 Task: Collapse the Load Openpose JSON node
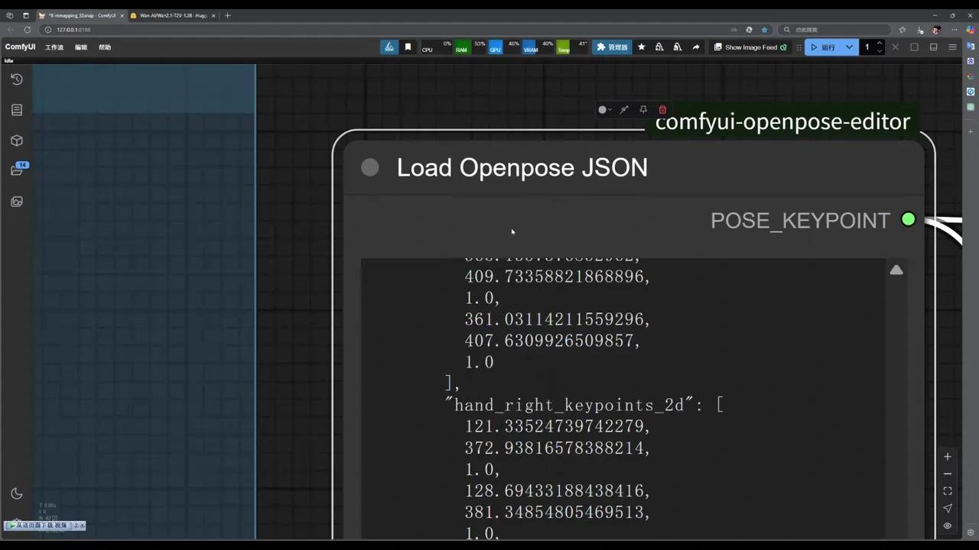click(x=370, y=167)
